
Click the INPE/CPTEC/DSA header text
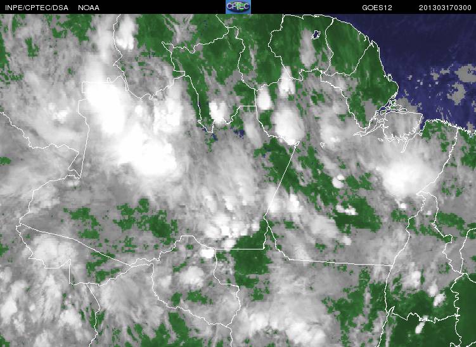pos(37,8)
